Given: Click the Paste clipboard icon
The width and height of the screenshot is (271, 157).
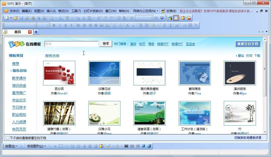Looking at the screenshot, I should (90, 18).
